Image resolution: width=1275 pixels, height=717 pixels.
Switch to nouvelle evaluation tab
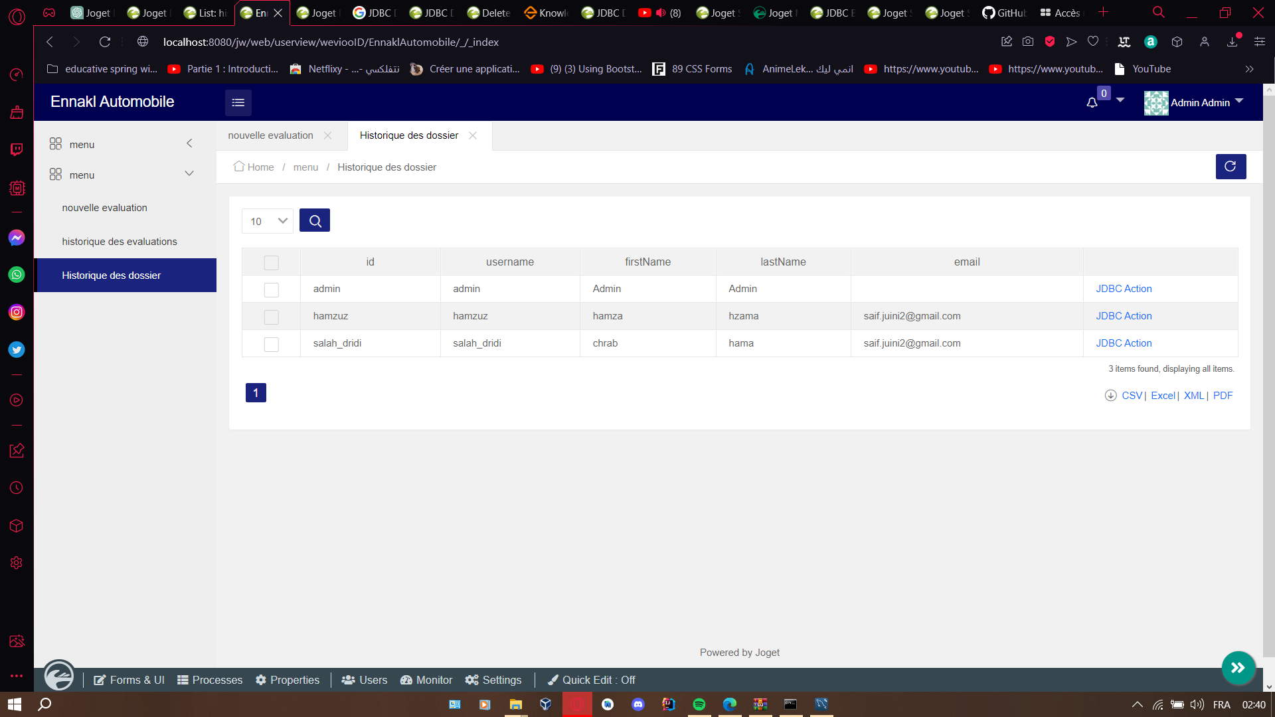(270, 135)
